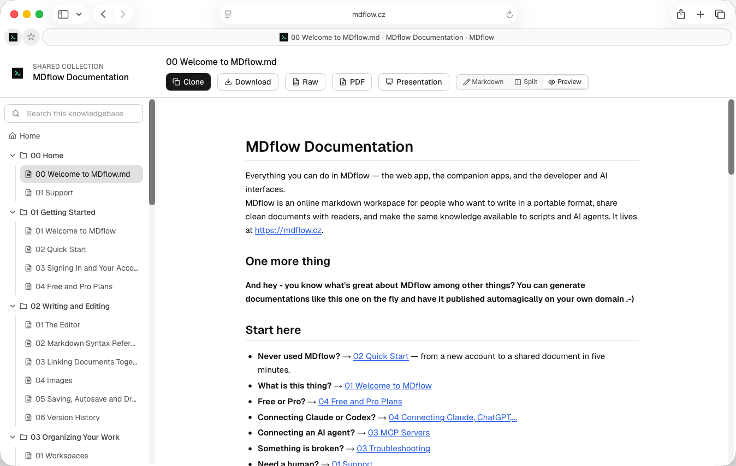Select the 00 Welcome to MDflow.md browser tab

point(387,37)
